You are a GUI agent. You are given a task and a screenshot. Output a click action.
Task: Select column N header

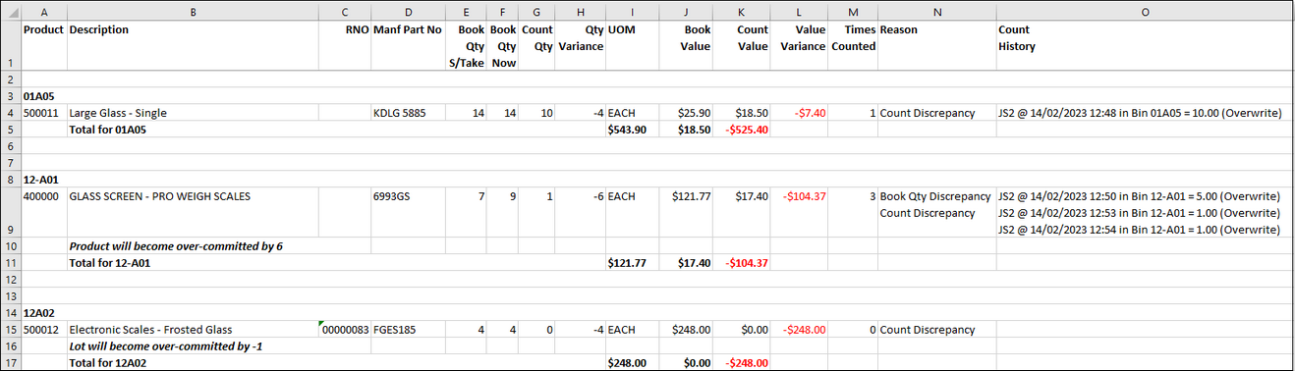pos(937,11)
